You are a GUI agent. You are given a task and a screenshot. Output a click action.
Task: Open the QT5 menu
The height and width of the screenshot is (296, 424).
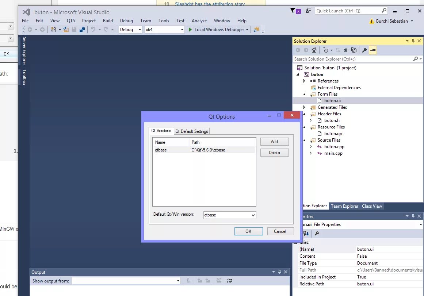point(71,21)
